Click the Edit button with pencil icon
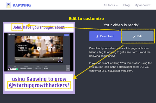The image size is (156, 103). (138, 36)
